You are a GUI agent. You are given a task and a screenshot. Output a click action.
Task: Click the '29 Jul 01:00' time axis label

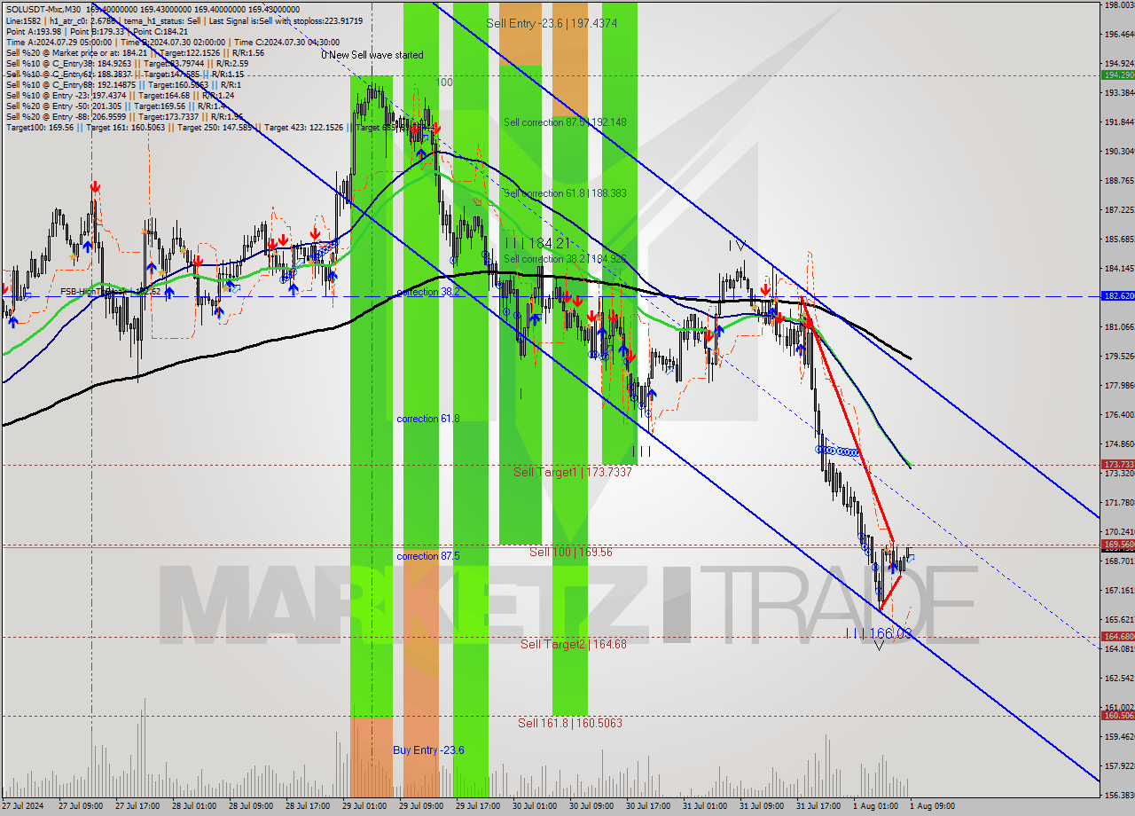point(364,806)
